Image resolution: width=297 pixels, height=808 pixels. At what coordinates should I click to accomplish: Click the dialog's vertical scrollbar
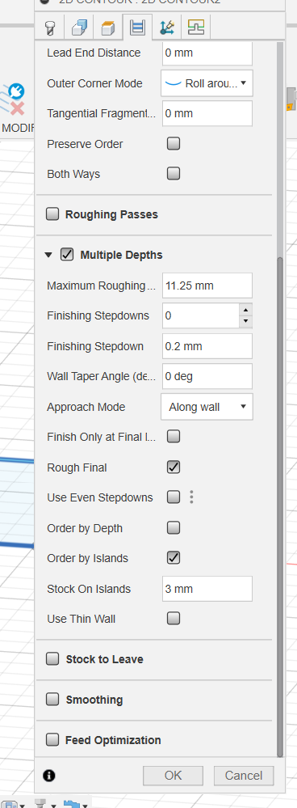click(280, 402)
